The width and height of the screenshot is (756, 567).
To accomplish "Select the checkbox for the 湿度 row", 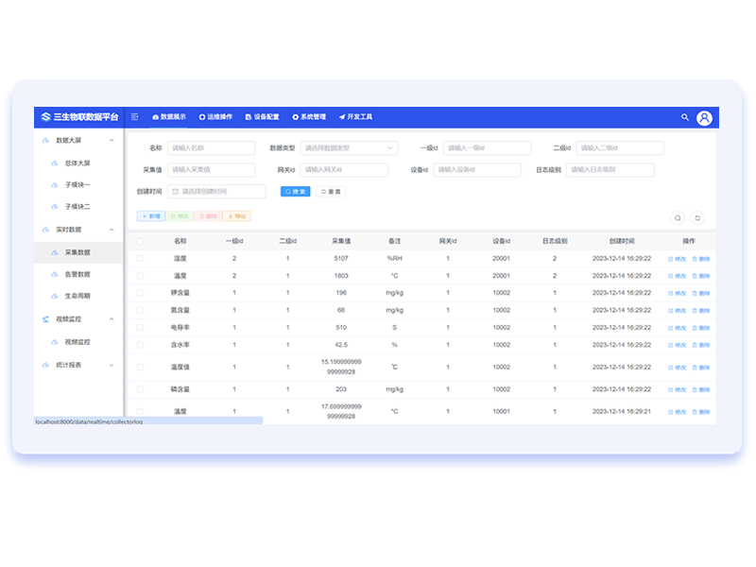I will [140, 258].
